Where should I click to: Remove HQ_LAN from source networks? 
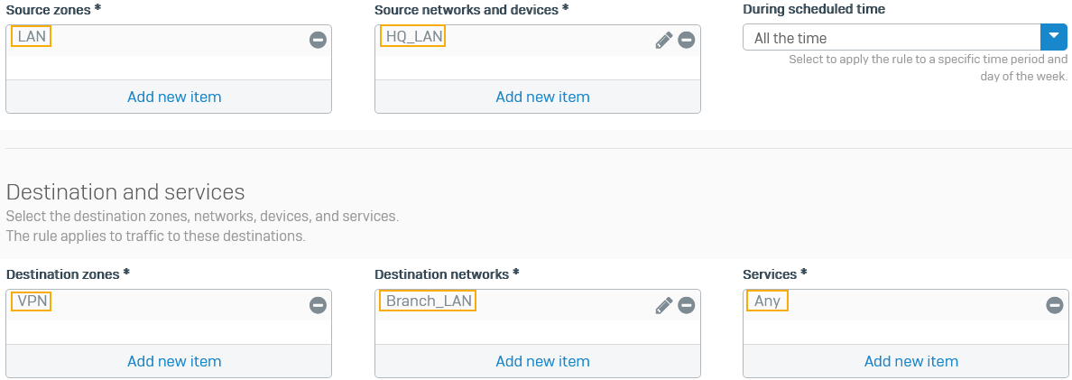687,40
